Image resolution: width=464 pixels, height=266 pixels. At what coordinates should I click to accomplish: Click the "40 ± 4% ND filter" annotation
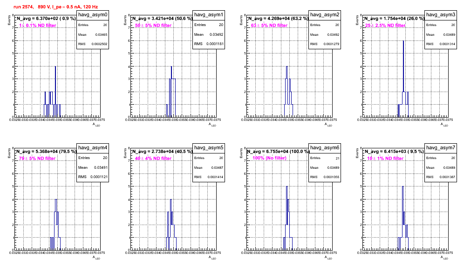point(153,159)
